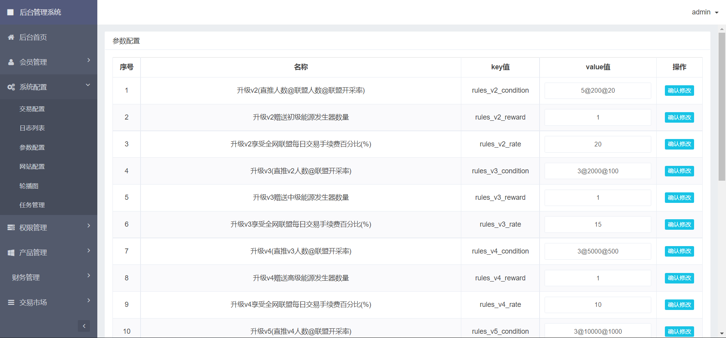726x338 pixels.
Task: Click the square logo icon beside 后台管理系统
Action: point(11,12)
